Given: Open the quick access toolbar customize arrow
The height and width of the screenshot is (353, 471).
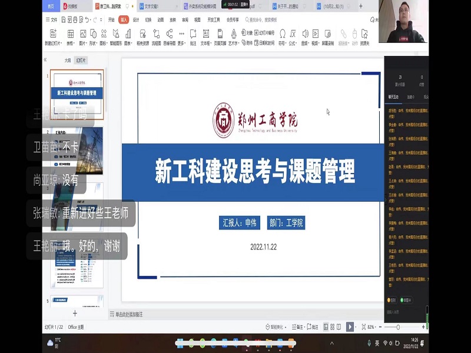Looking at the screenshot, I should [101, 20].
